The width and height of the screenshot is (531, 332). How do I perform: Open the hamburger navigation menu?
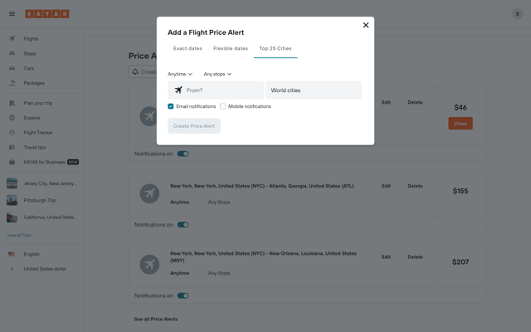(12, 14)
